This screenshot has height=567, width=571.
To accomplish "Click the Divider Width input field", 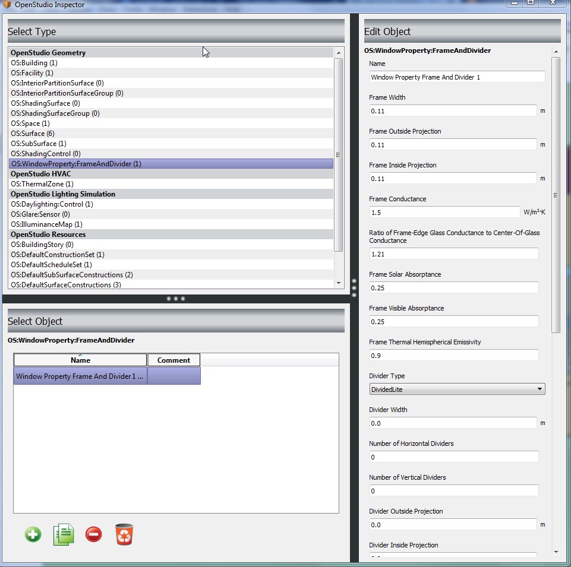I will 453,423.
